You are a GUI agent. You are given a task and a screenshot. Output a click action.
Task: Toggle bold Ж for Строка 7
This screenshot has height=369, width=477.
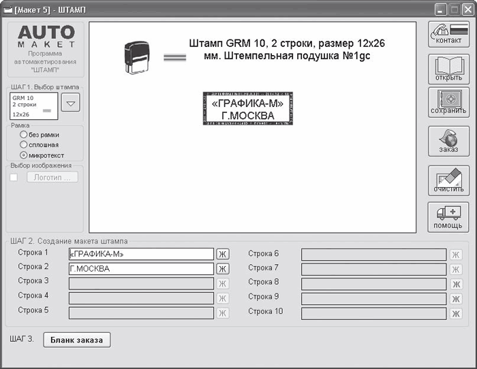(456, 270)
